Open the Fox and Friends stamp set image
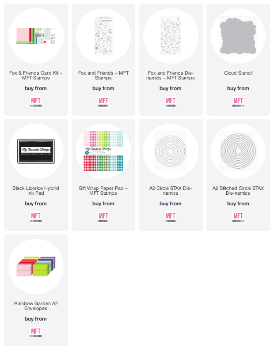 coord(103,36)
